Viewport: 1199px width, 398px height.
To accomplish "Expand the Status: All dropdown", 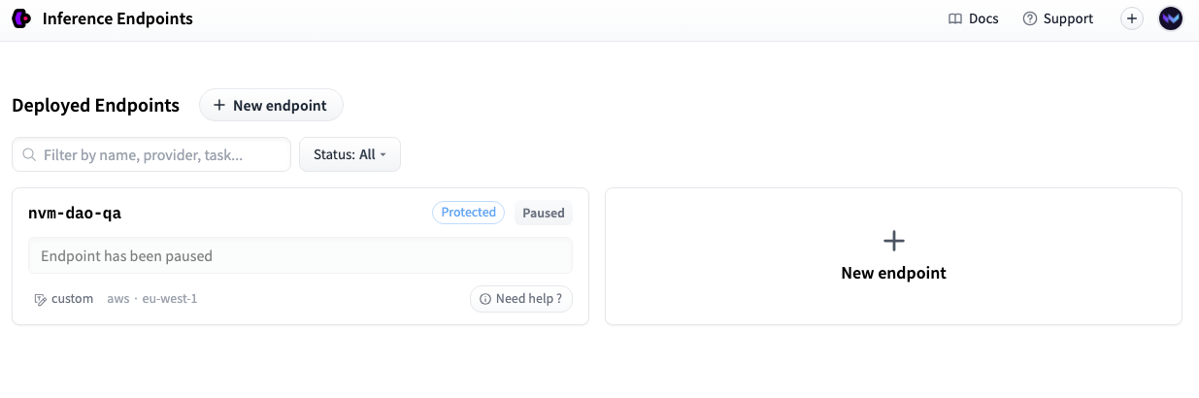I will tap(350, 154).
